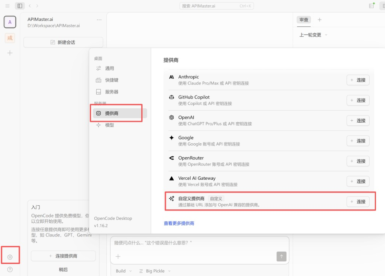Viewport: 385px width, 276px height.
Task: Attach with the plus icon in prompt
Action: coord(118,256)
